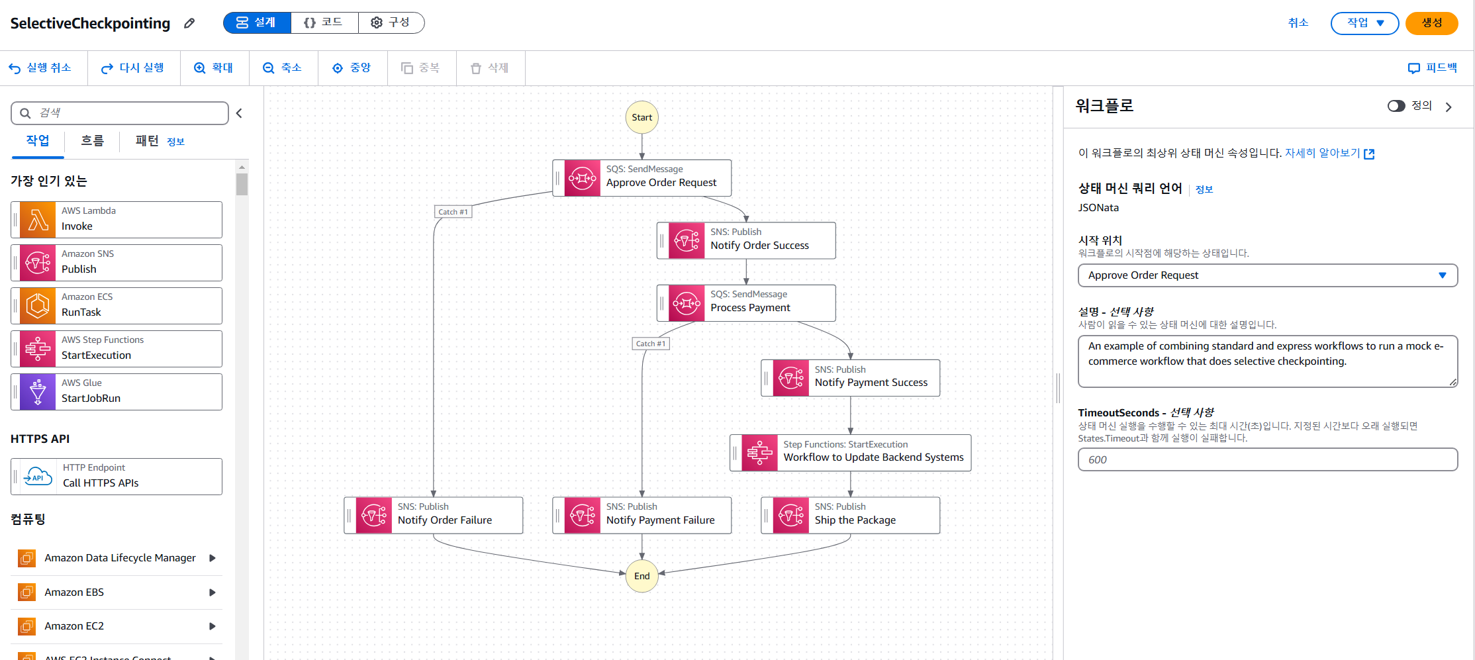Click the drag handle of Ship the Package
This screenshot has width=1475, height=660.
(x=767, y=516)
